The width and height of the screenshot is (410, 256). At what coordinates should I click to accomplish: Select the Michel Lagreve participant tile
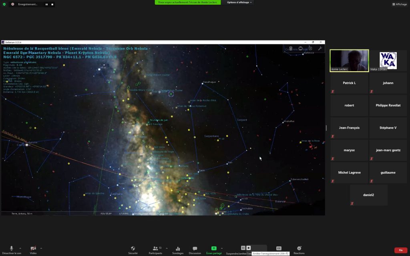click(x=349, y=173)
